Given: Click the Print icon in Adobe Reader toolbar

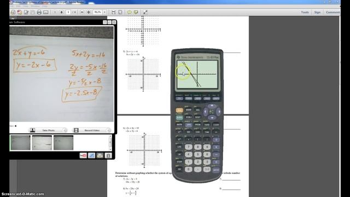Looking at the screenshot, I should point(39,12).
